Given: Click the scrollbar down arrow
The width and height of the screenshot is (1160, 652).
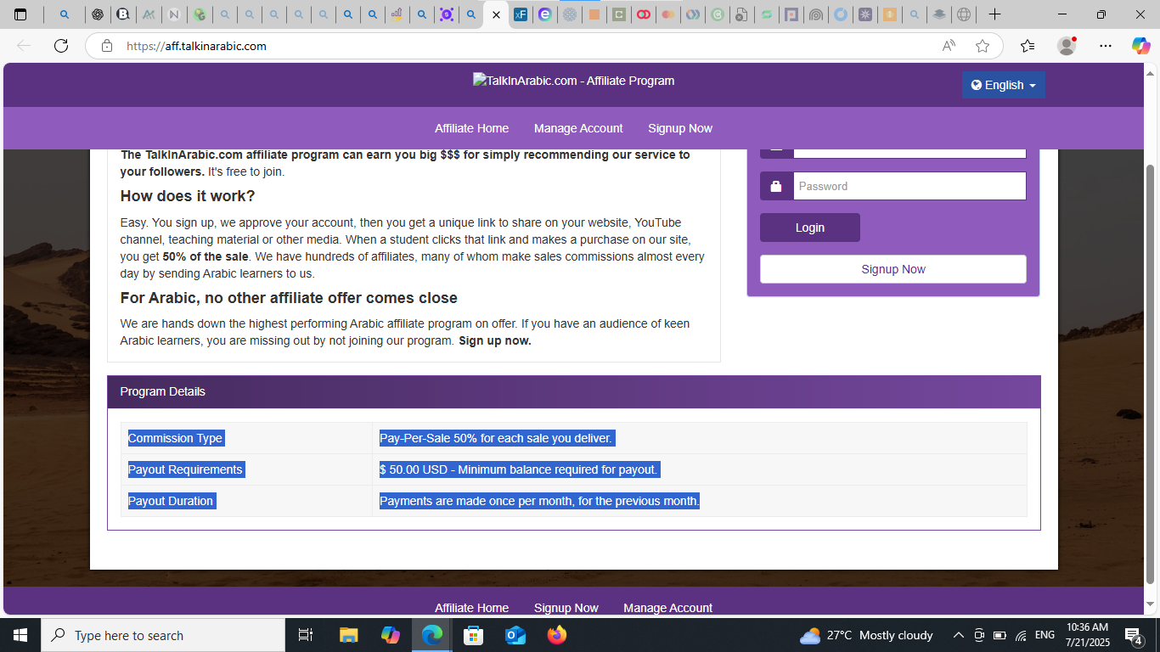Looking at the screenshot, I should [x=1152, y=604].
